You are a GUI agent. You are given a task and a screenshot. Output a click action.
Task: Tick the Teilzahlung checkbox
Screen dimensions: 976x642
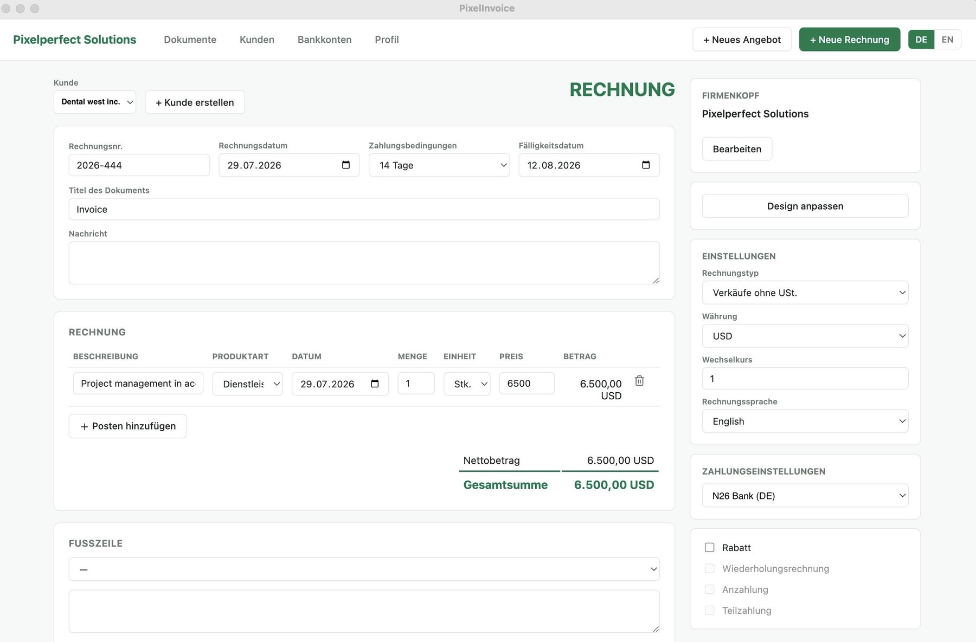click(709, 610)
